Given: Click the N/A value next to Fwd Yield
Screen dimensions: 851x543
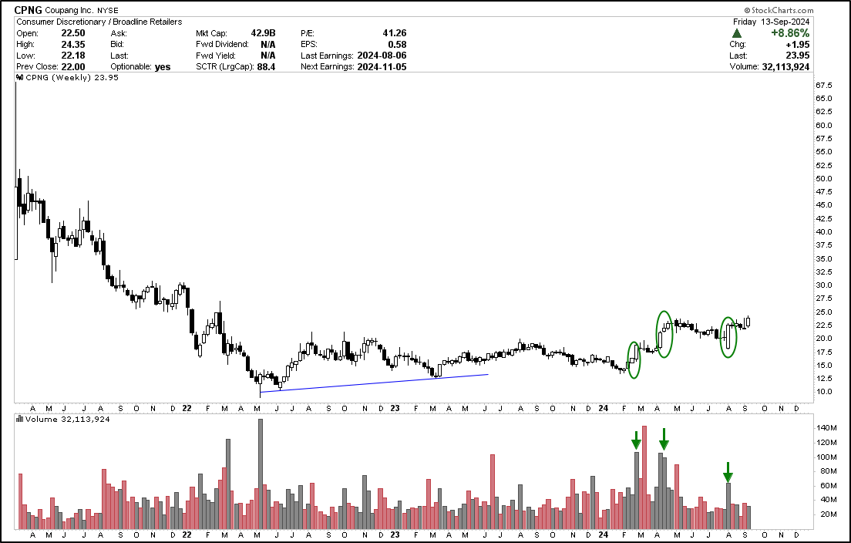Looking at the screenshot, I should [x=267, y=56].
